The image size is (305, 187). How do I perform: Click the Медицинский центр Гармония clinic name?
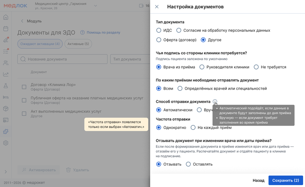61,4
